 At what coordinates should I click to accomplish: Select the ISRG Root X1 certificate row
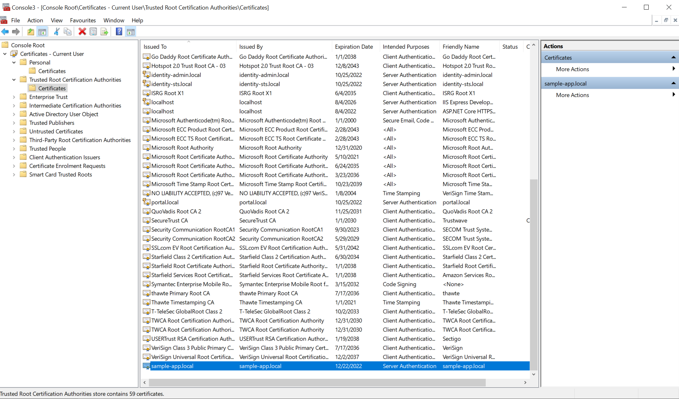tap(167, 93)
